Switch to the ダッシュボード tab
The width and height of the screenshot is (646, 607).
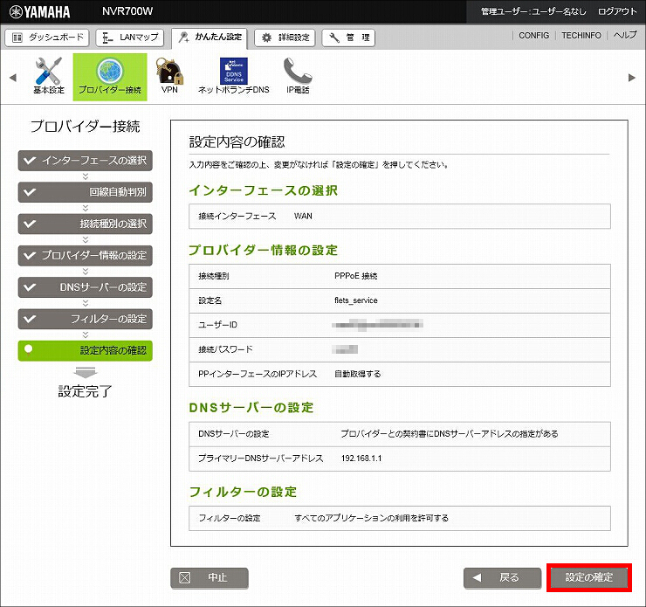click(47, 38)
